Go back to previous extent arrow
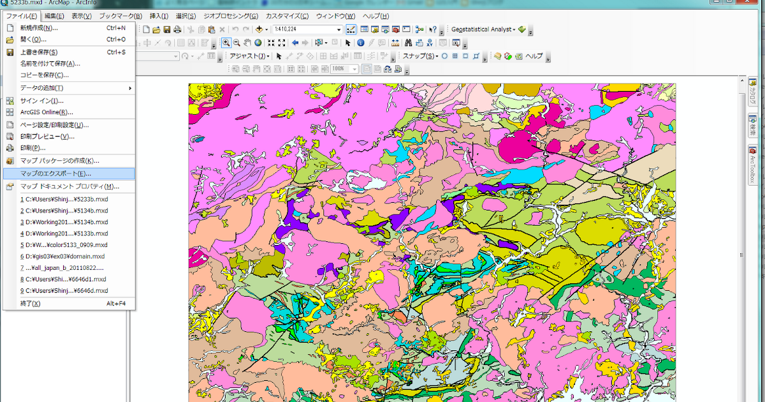This screenshot has width=765, height=402. click(x=295, y=43)
